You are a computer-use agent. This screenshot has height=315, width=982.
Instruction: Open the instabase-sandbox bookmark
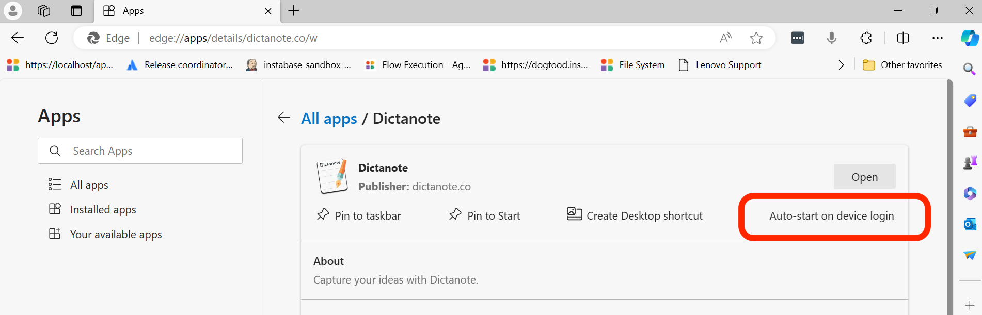point(299,65)
